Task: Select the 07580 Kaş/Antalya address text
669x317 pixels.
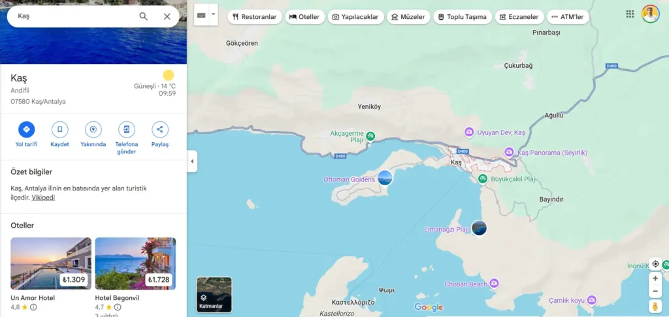Action: click(38, 101)
